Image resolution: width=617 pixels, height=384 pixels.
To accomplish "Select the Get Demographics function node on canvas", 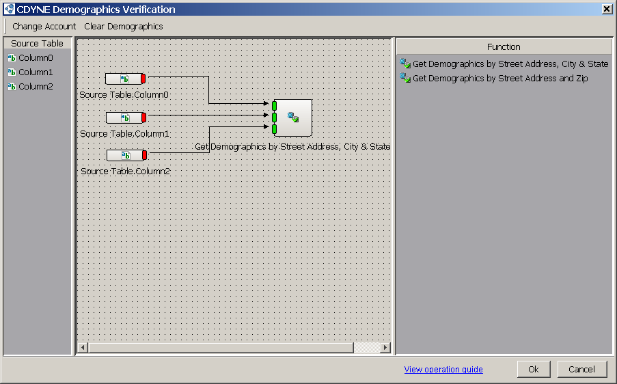I will 293,118.
